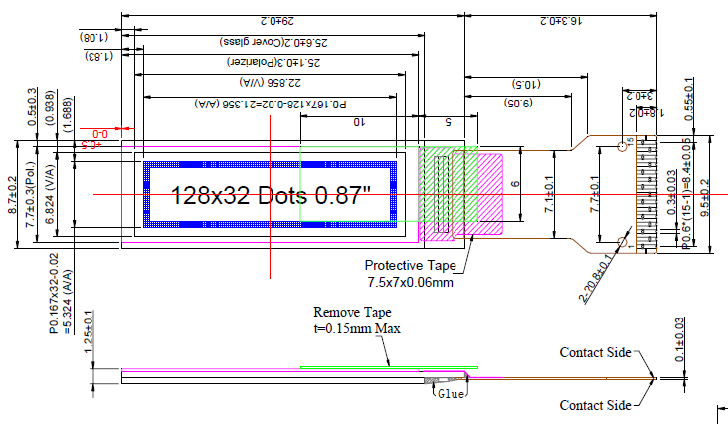
Task: Click the 6.824 (V/A) dimension text
Action: click(51, 196)
